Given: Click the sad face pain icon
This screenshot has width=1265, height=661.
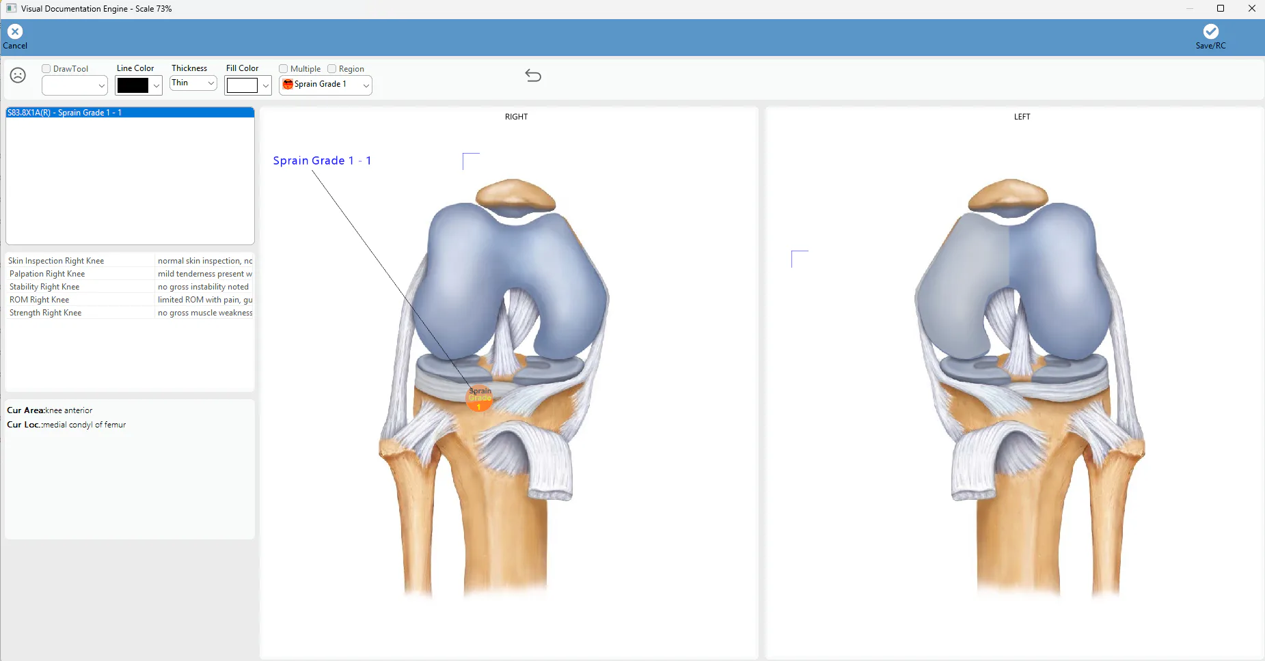Looking at the screenshot, I should point(18,75).
